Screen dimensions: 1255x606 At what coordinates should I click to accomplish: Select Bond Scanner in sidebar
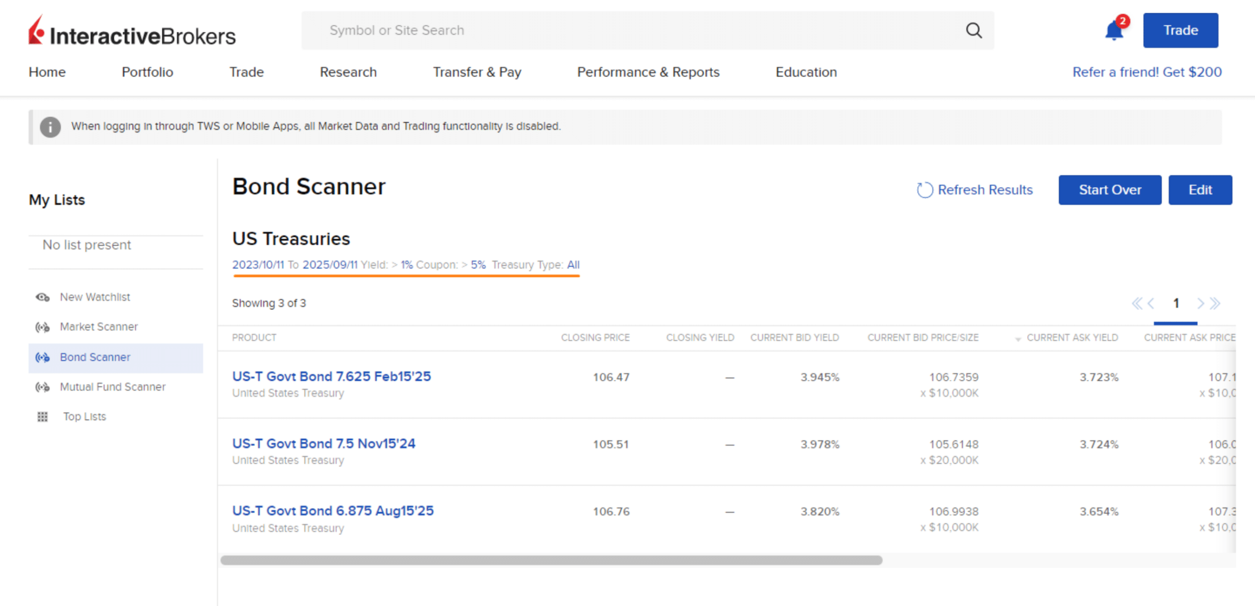tap(116, 358)
